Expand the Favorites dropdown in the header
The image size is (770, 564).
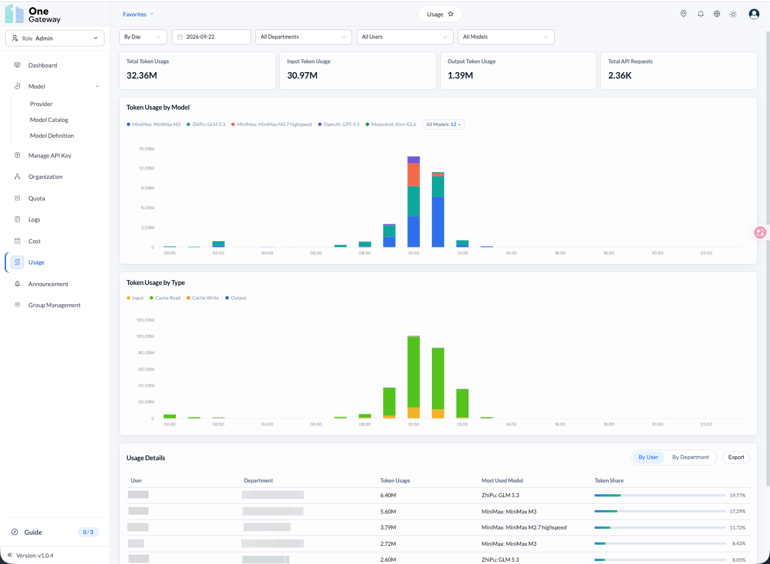138,14
